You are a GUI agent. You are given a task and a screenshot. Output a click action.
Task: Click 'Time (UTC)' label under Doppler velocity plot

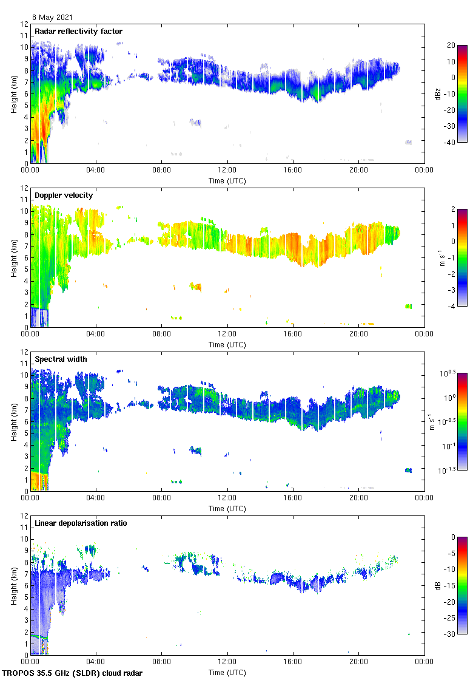pos(227,345)
